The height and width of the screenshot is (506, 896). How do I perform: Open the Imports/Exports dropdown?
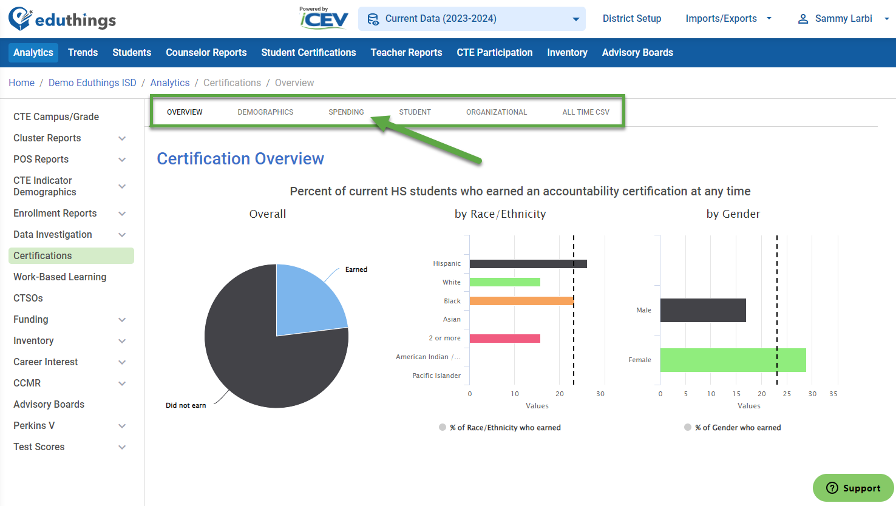pos(728,18)
